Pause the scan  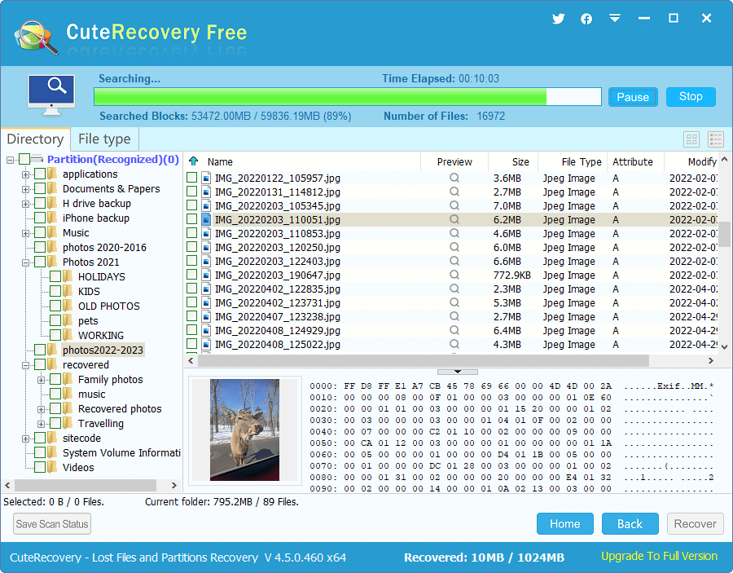click(x=632, y=97)
